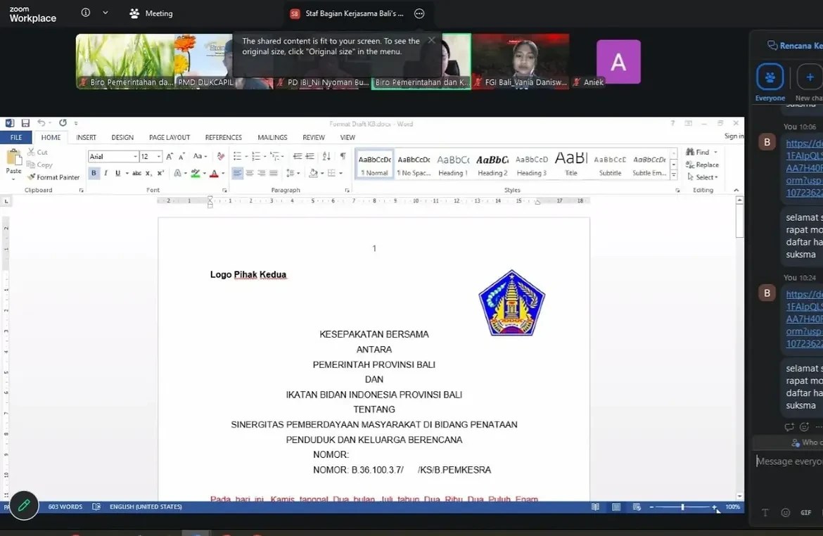This screenshot has height=536, width=823.
Task: Copy the selected text
Action: point(39,165)
